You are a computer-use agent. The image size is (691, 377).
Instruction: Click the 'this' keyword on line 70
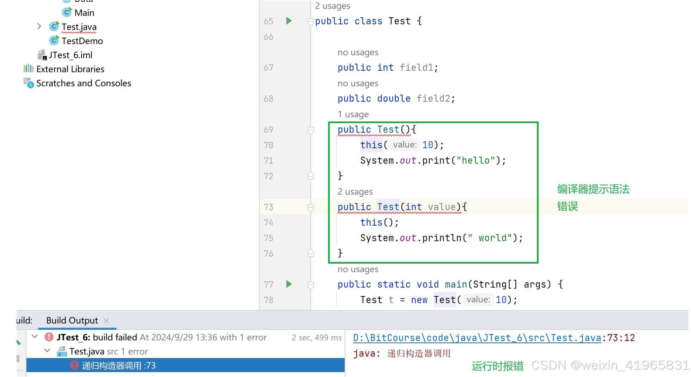371,145
